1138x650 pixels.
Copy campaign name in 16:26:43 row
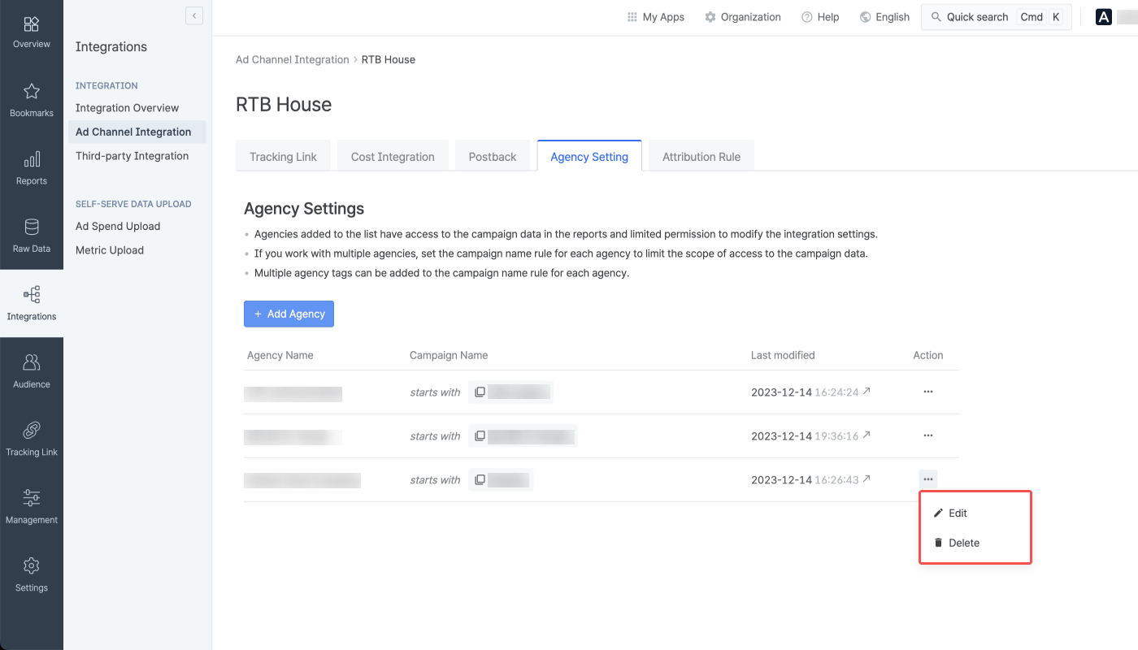click(480, 479)
